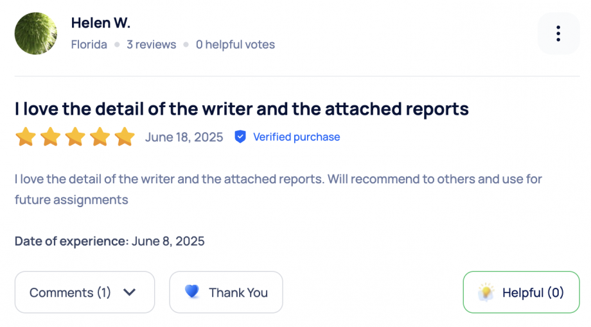Click the Florida location text
This screenshot has width=591, height=327.
coord(89,45)
